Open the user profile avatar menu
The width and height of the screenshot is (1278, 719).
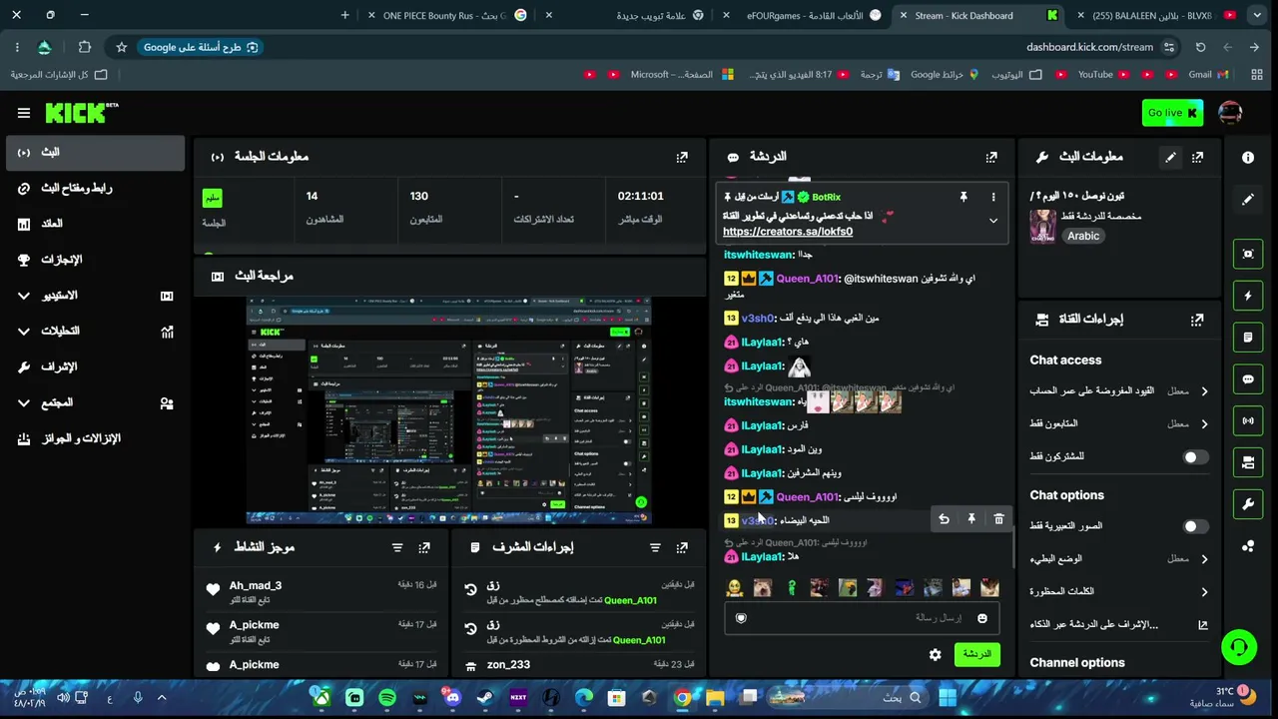point(1230,113)
